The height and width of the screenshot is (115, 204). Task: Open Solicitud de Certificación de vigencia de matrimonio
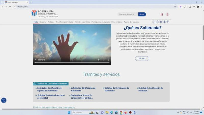tap(49, 89)
